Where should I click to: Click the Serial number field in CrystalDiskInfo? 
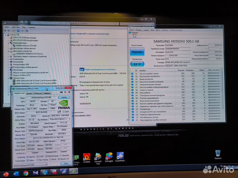tap(178, 49)
